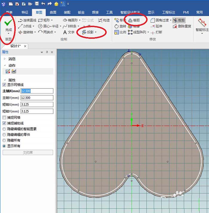209x213 pixels.
Task: Open the dropdown arrow next to 圆心+半径
Action: (x=60, y=26)
